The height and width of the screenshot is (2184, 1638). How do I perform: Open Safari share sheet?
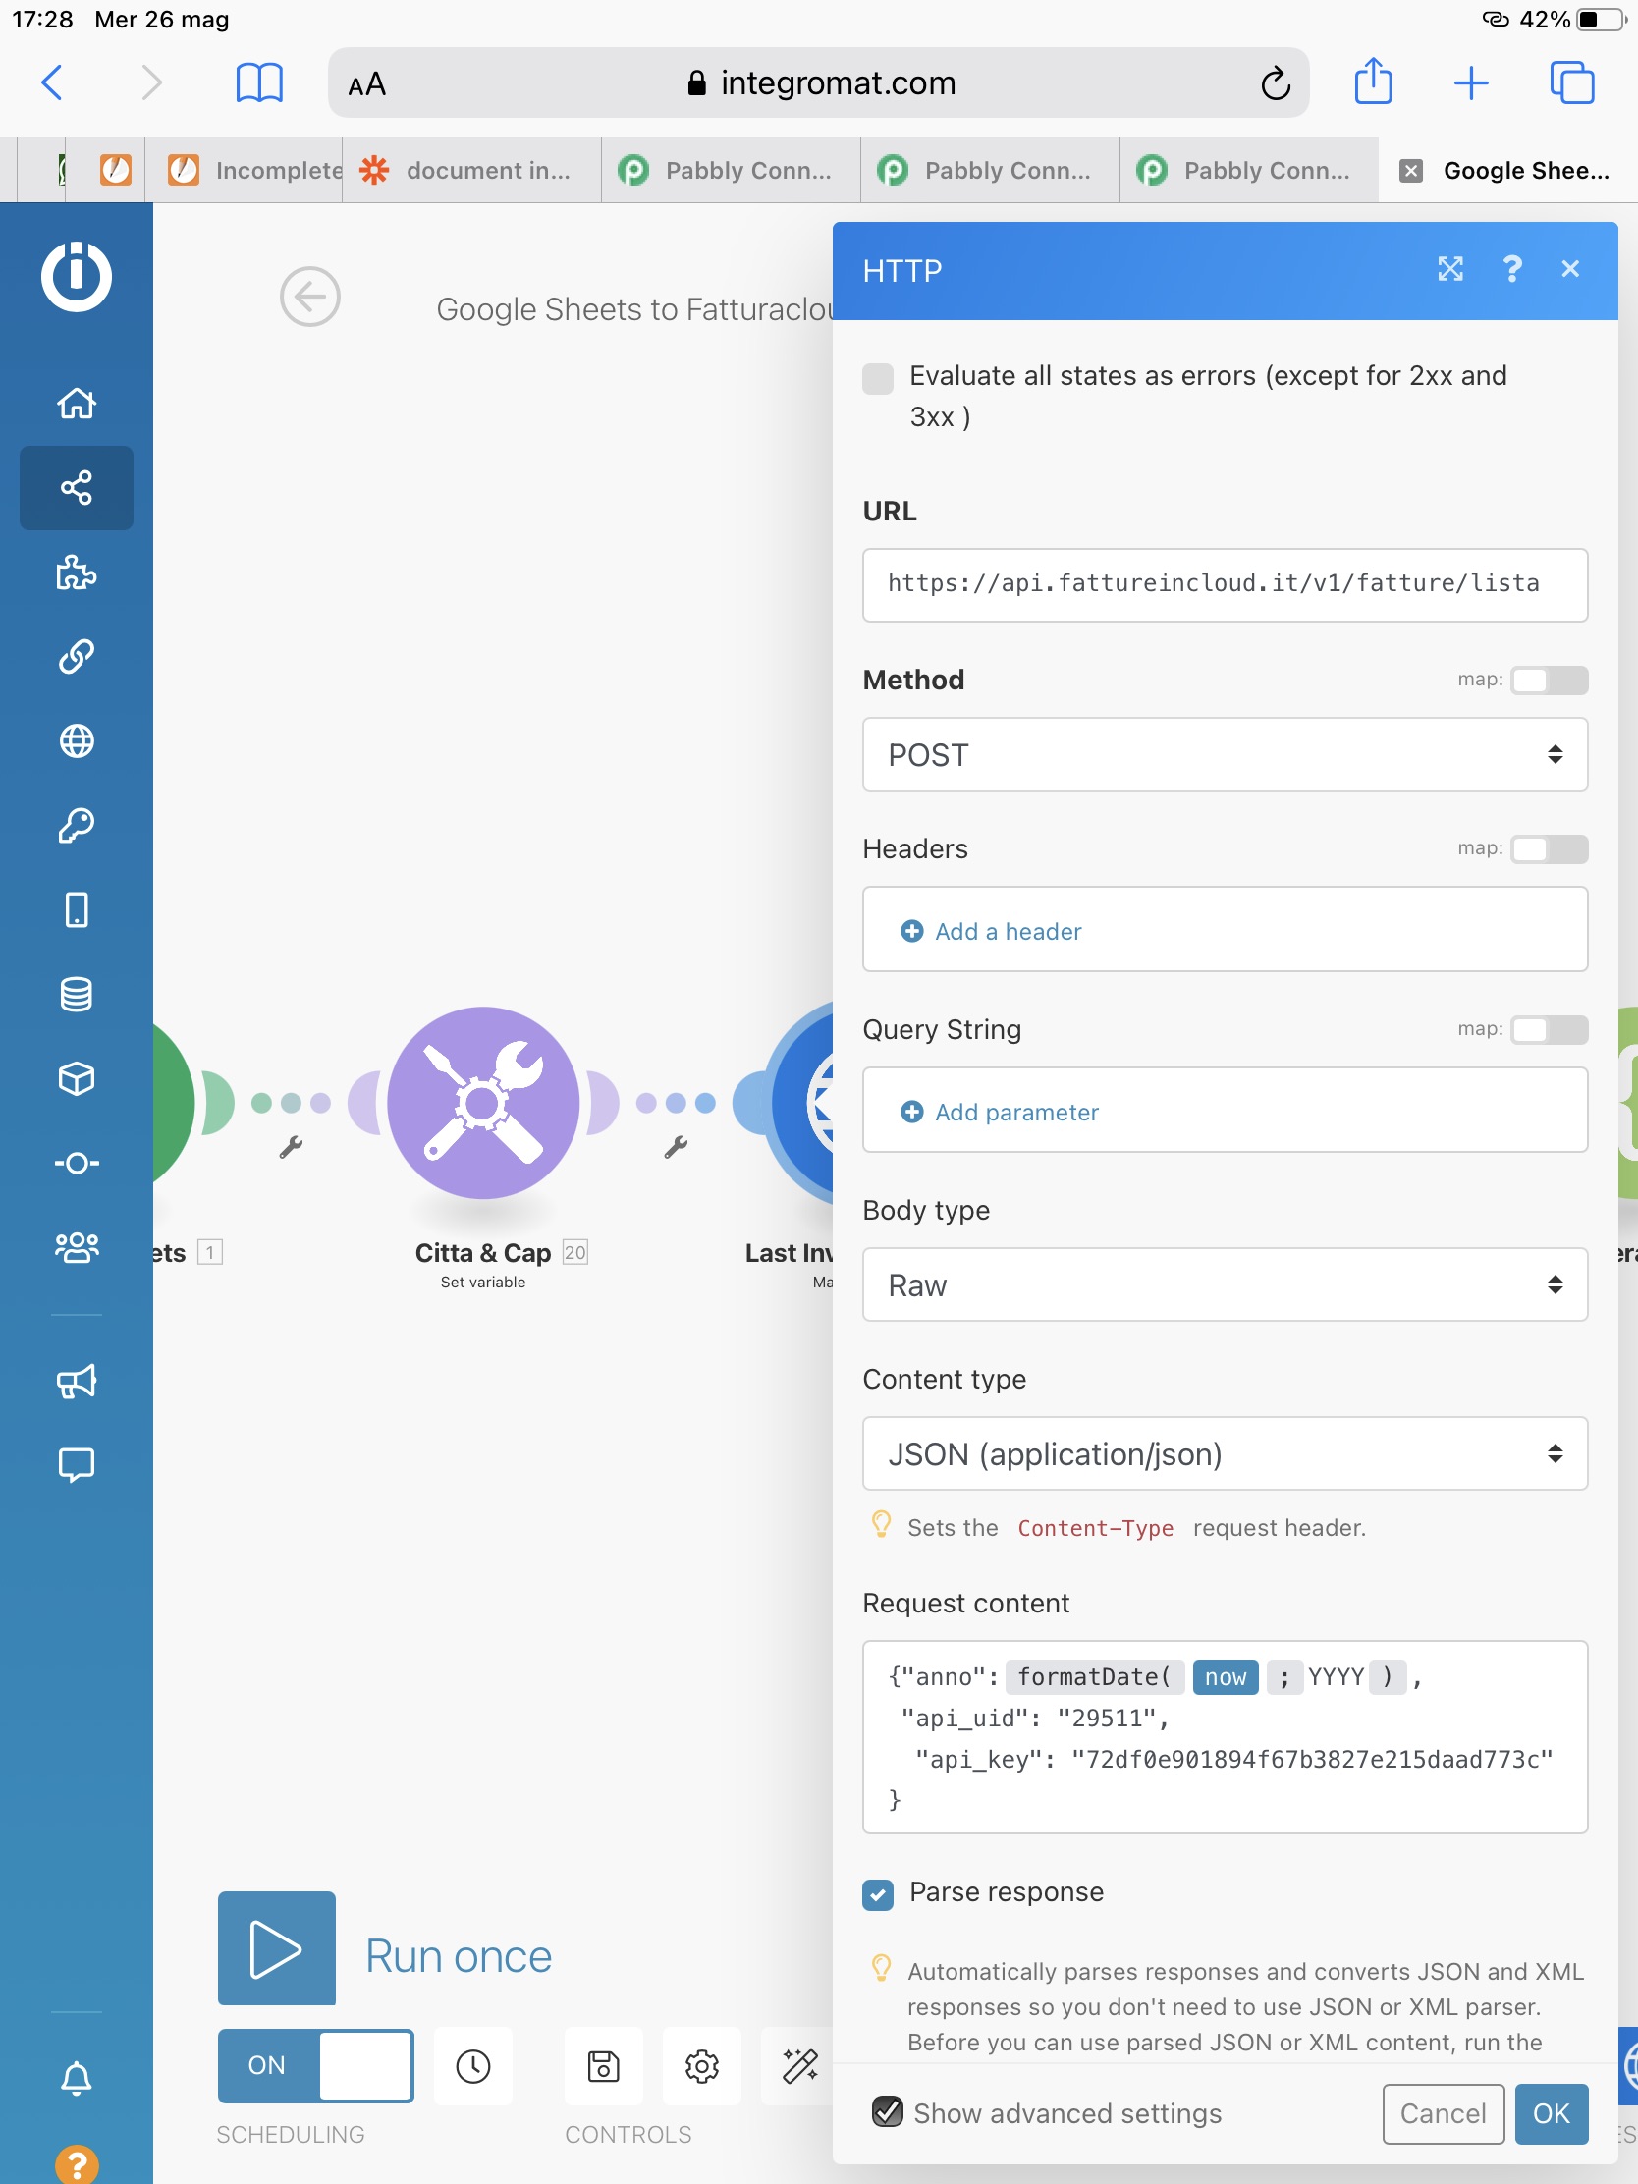click(1373, 81)
